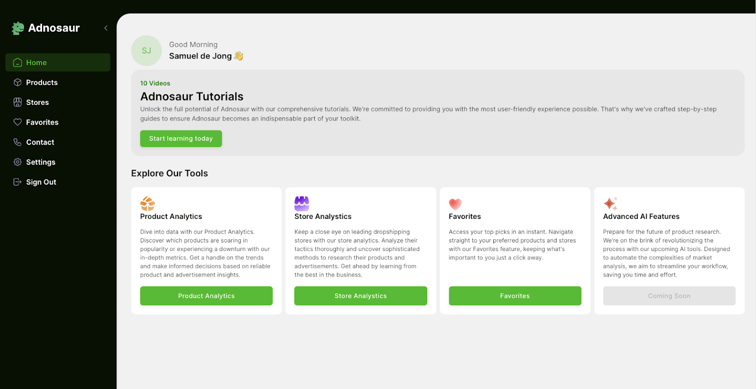Click the Adnosaur brand name text
756x389 pixels.
tap(54, 28)
